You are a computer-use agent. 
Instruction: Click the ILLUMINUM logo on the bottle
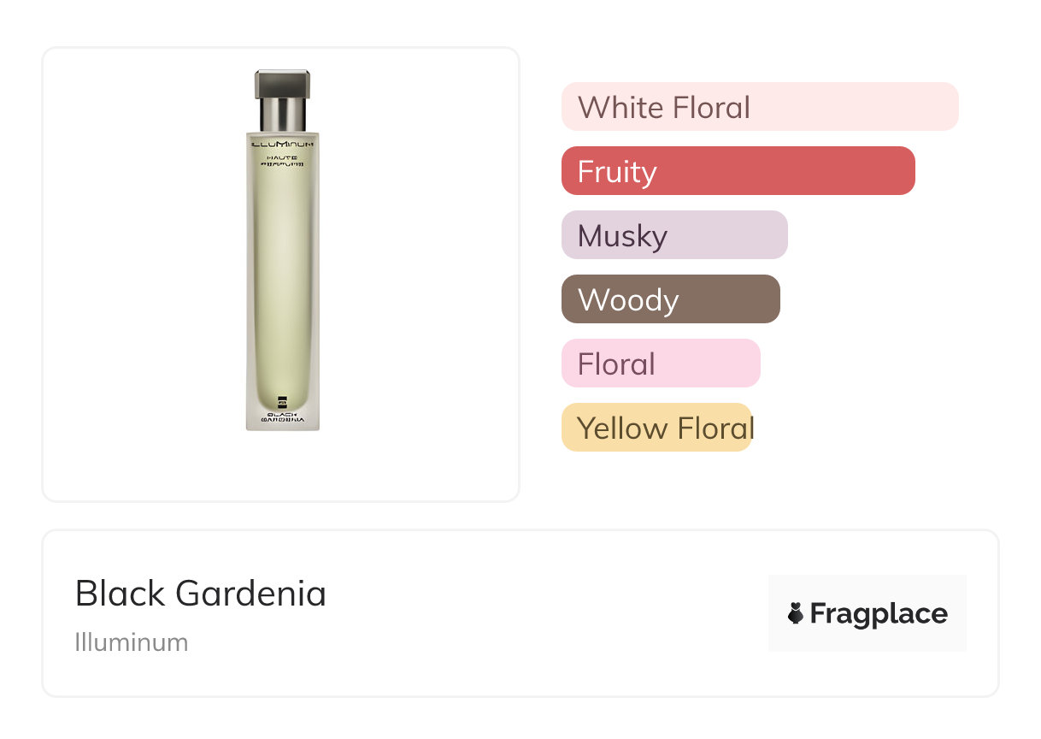[282, 145]
